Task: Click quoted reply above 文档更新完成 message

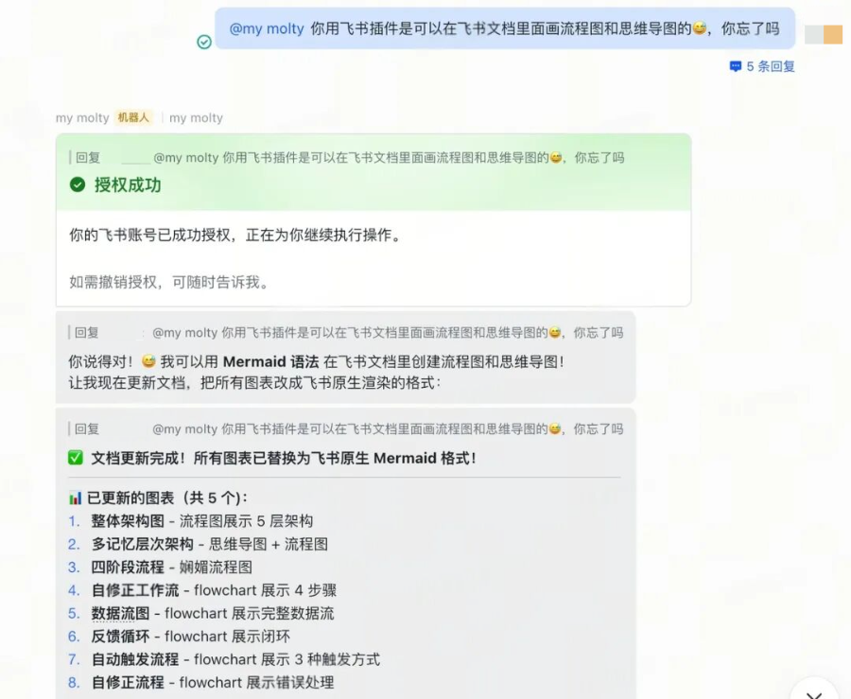Action: tap(346, 428)
